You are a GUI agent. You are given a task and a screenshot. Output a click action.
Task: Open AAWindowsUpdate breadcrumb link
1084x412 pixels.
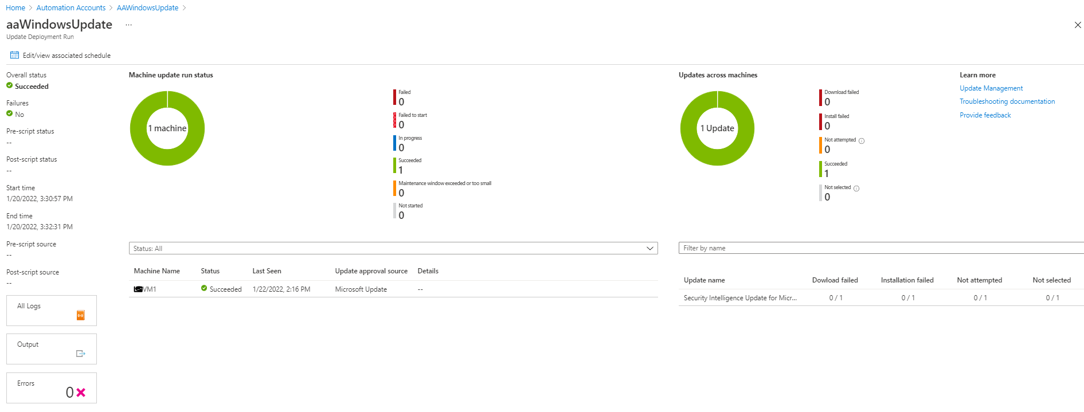pos(147,8)
